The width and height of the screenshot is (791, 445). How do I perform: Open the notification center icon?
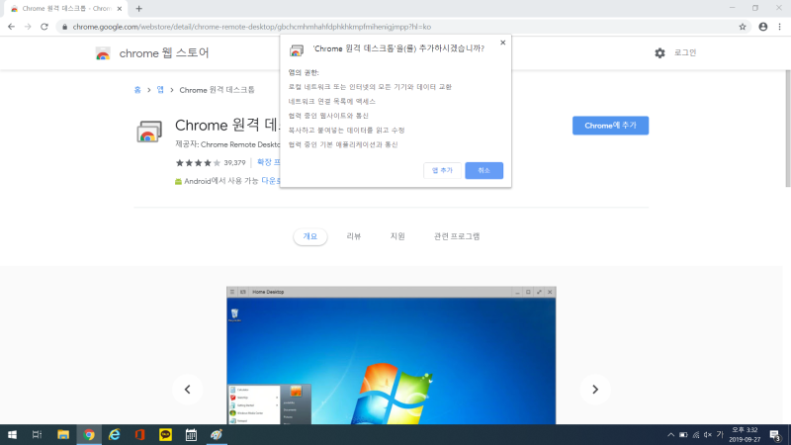[775, 435]
